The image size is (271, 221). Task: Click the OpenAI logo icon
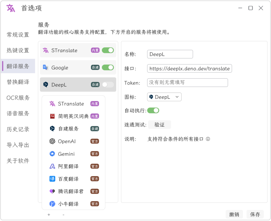[x=52, y=141]
